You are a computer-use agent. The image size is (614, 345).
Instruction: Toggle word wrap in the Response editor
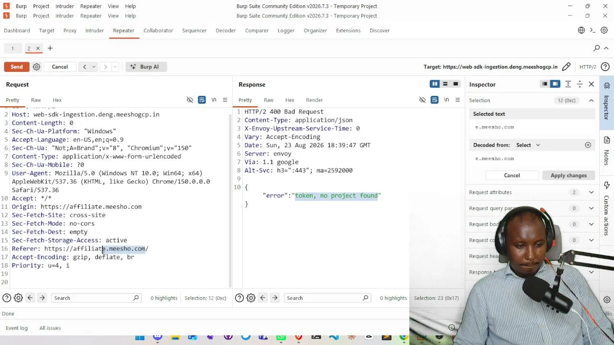click(435, 100)
